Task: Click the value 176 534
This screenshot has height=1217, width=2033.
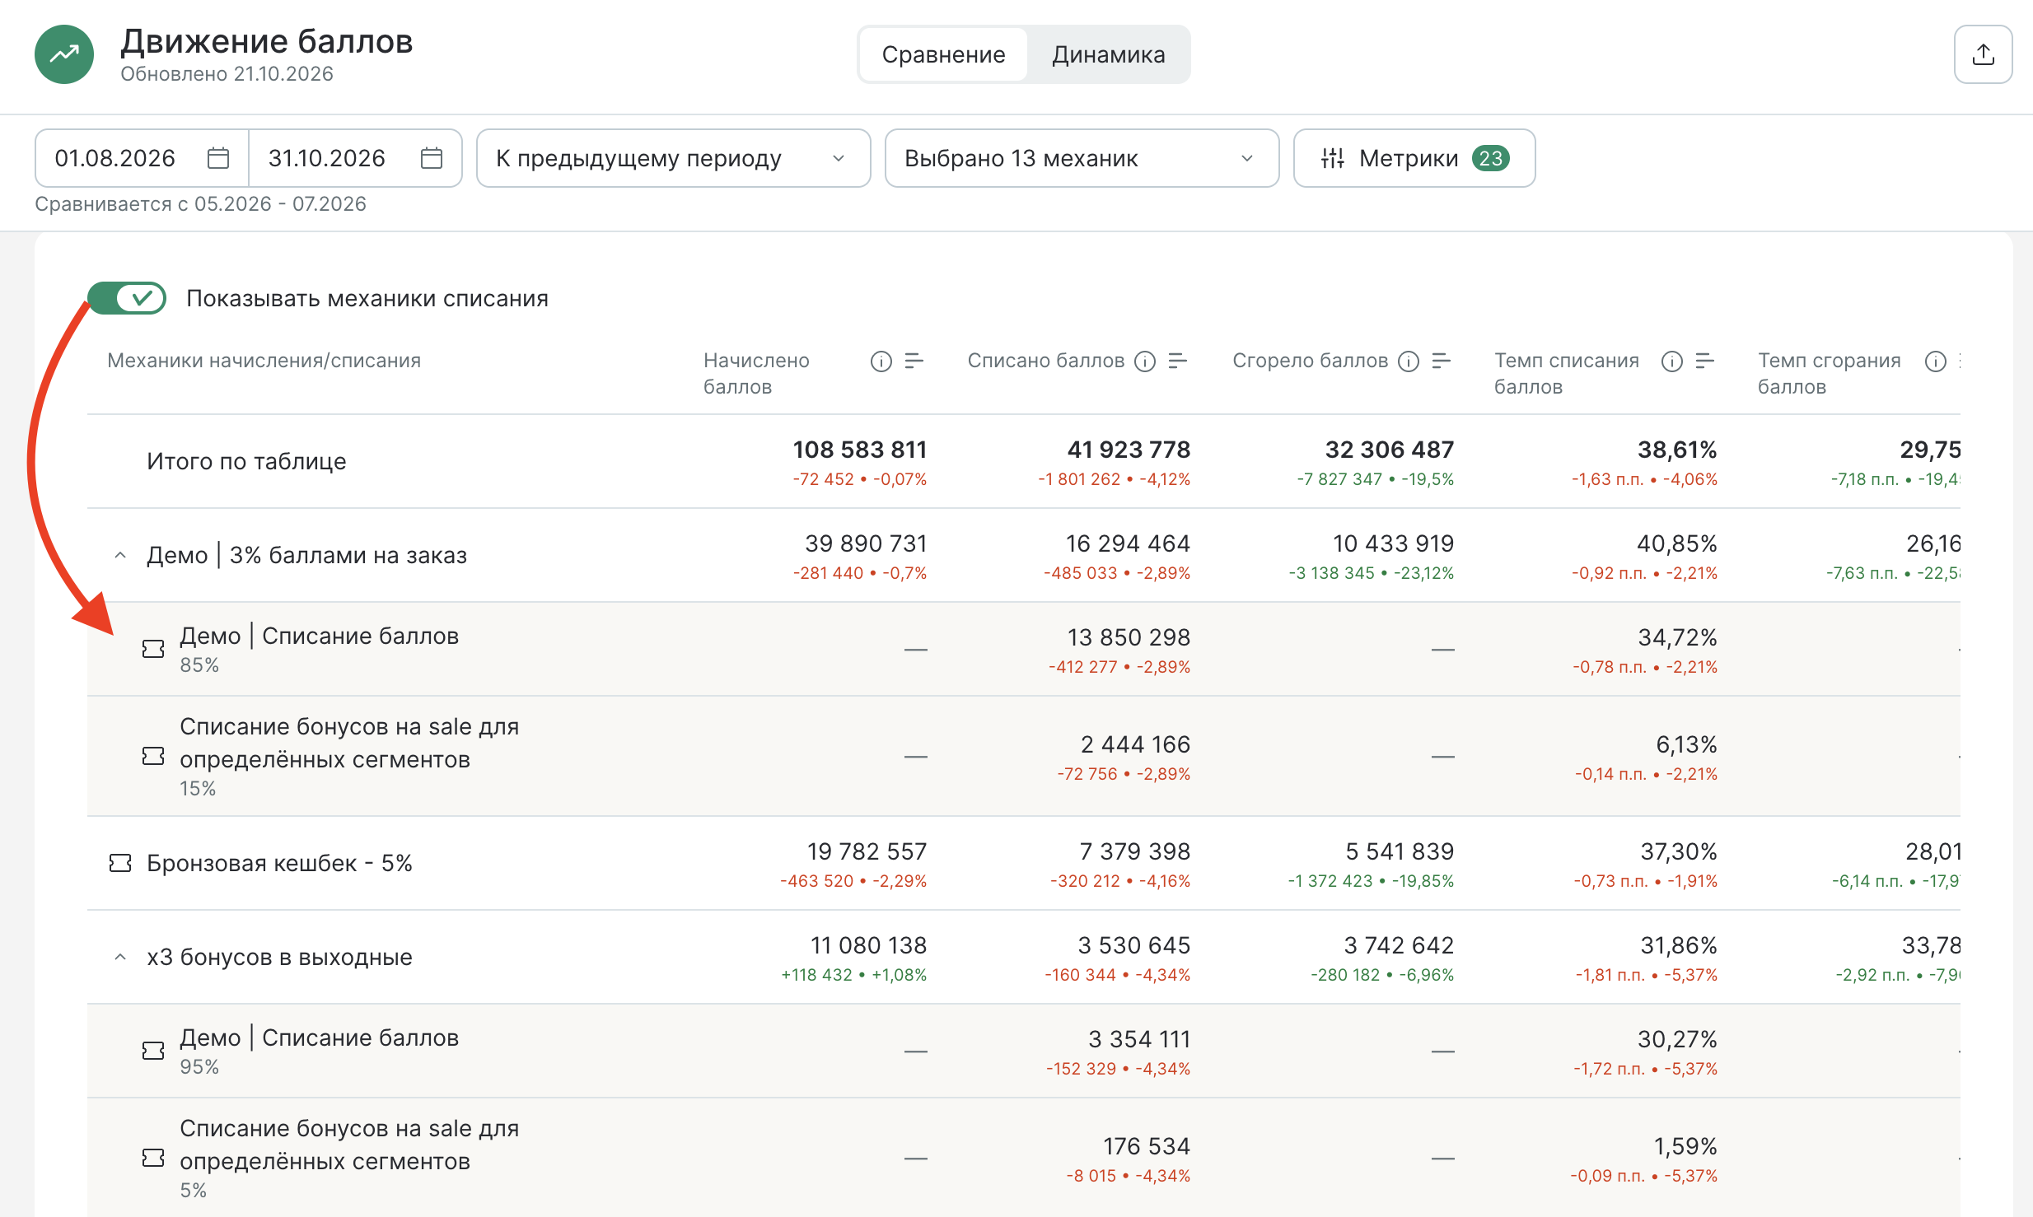Action: tap(1147, 1146)
